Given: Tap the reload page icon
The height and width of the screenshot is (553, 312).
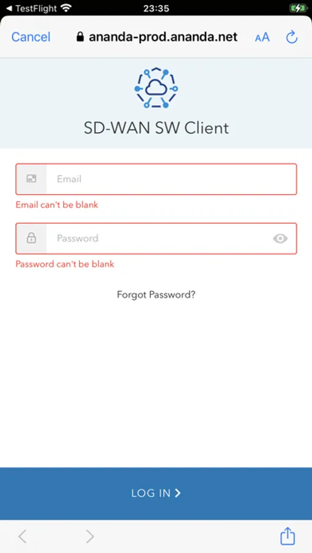Looking at the screenshot, I should point(292,37).
